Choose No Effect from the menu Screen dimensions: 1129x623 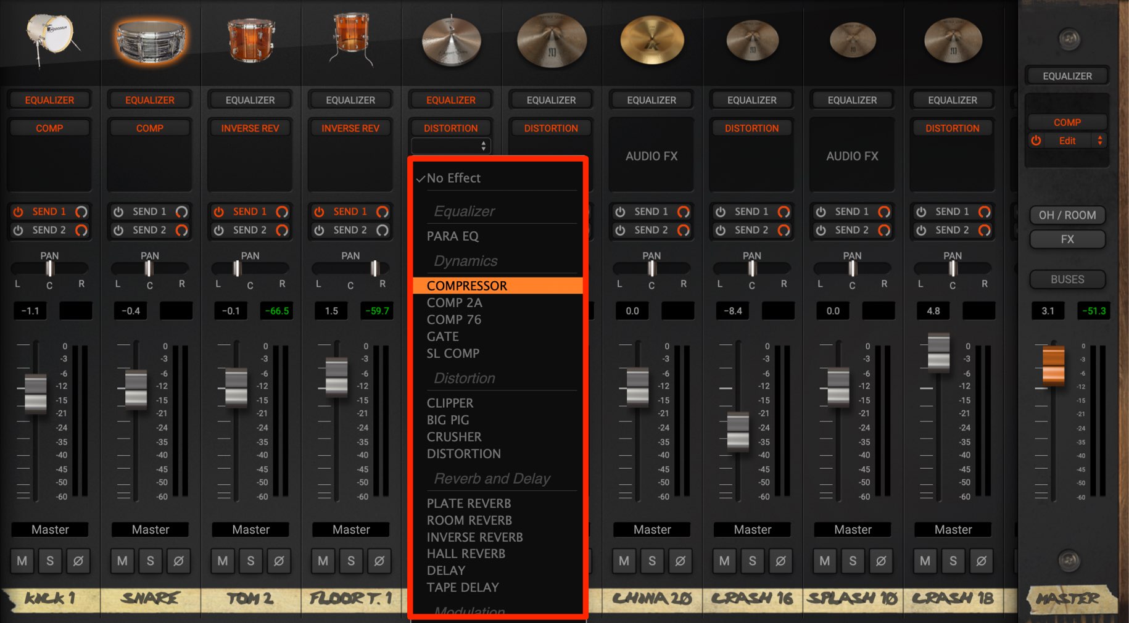(498, 178)
